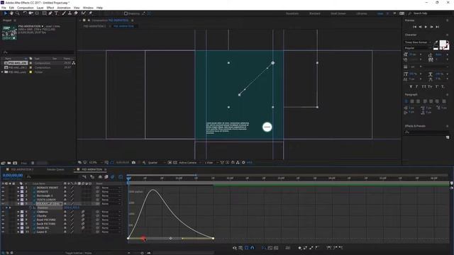Open parent dropdown for DONATE FRONT layer
Viewport: 454px width, 255px height.
point(111,188)
